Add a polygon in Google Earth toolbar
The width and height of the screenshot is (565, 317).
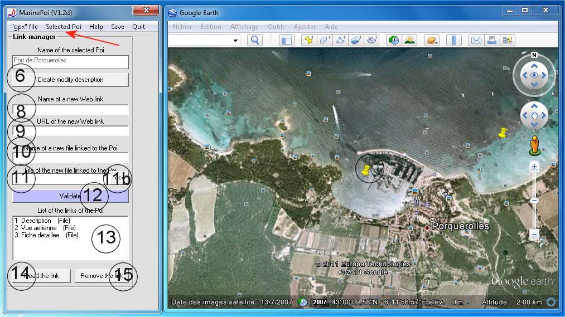point(325,40)
